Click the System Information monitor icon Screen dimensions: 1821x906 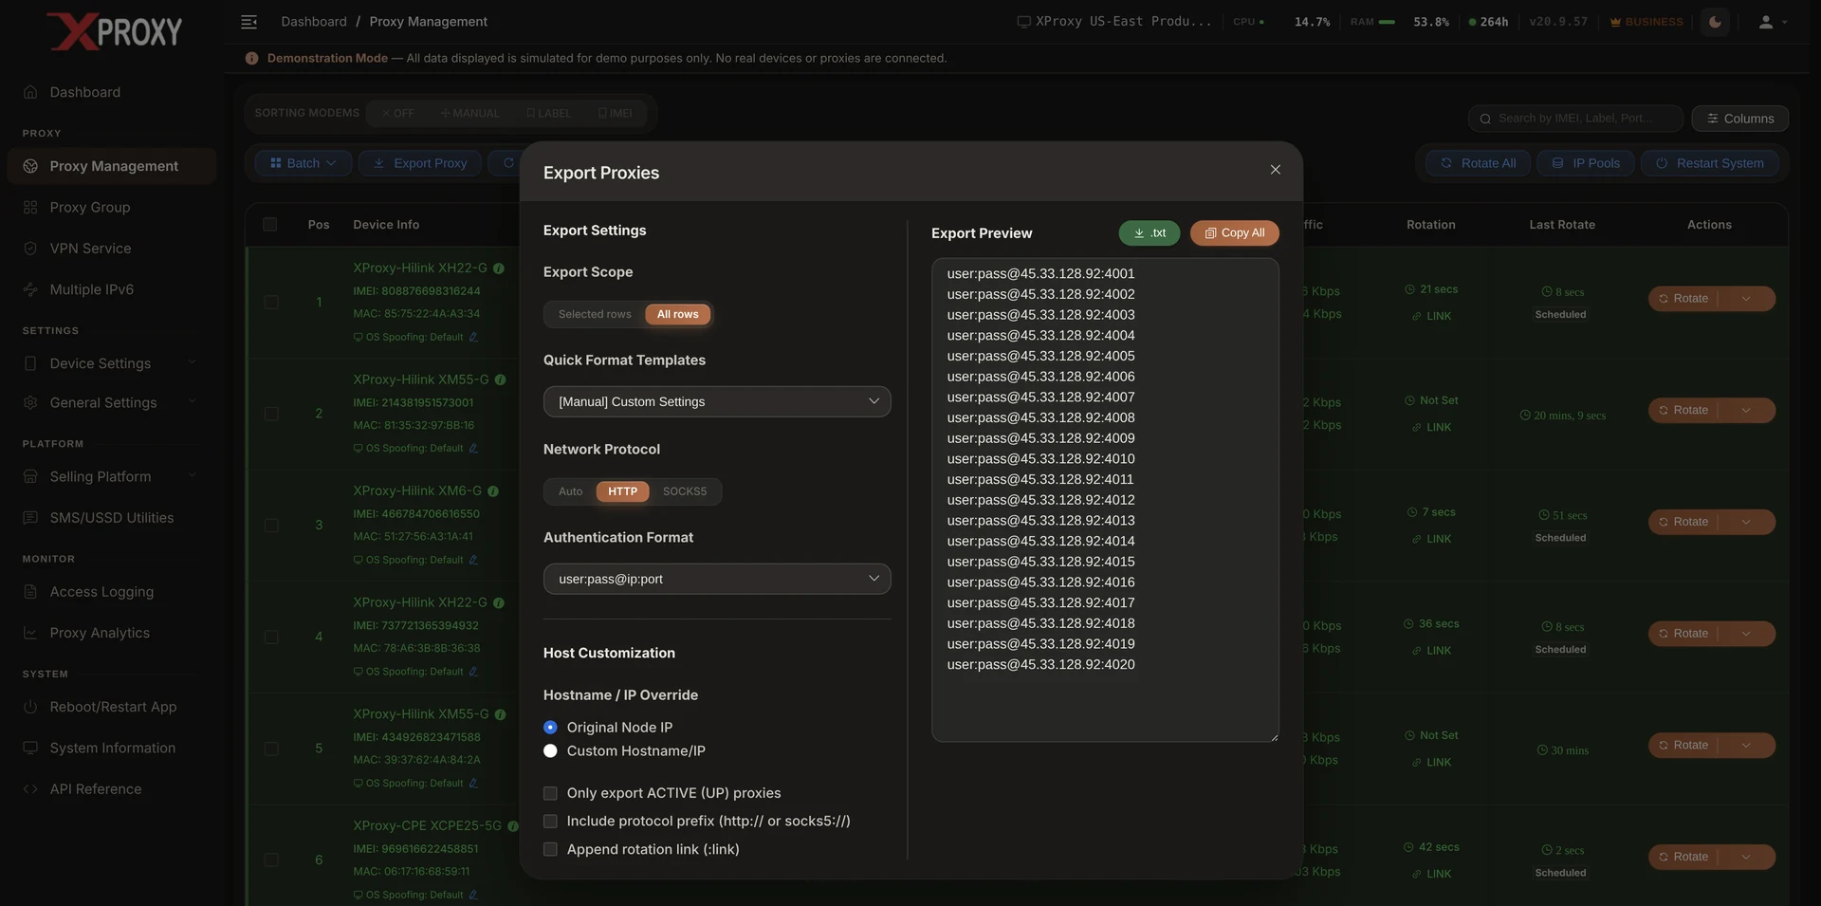(30, 748)
